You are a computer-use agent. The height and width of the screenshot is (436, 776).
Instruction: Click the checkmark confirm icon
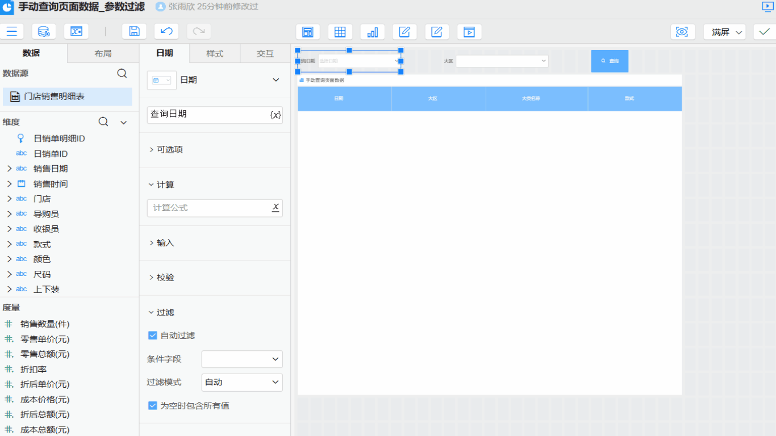(764, 32)
